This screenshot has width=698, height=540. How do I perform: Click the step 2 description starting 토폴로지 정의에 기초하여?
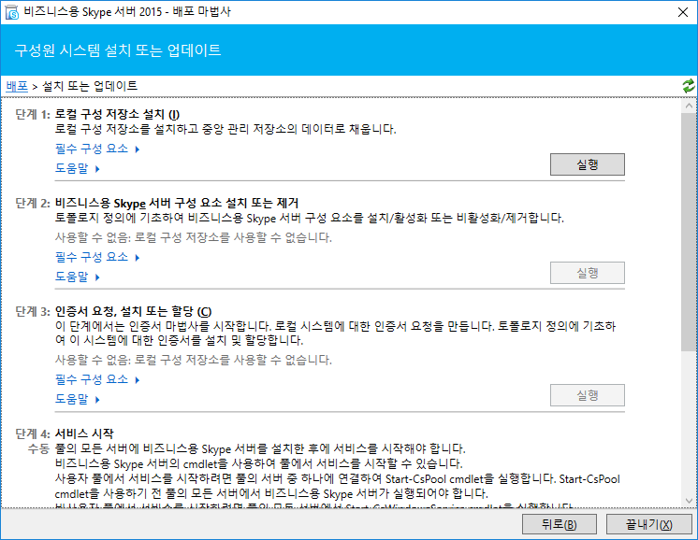(x=310, y=219)
